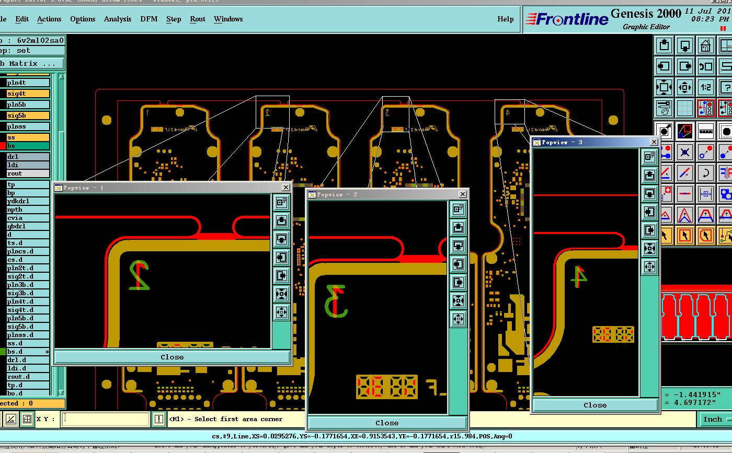The width and height of the screenshot is (732, 453).
Task: Click the zoom-in expand arrows icon
Action: 665,87
